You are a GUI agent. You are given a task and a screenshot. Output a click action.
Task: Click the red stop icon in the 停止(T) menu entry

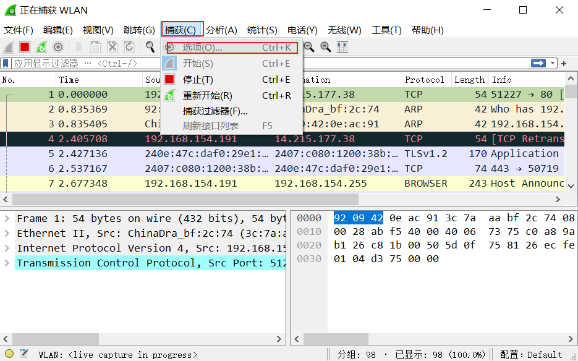[169, 79]
